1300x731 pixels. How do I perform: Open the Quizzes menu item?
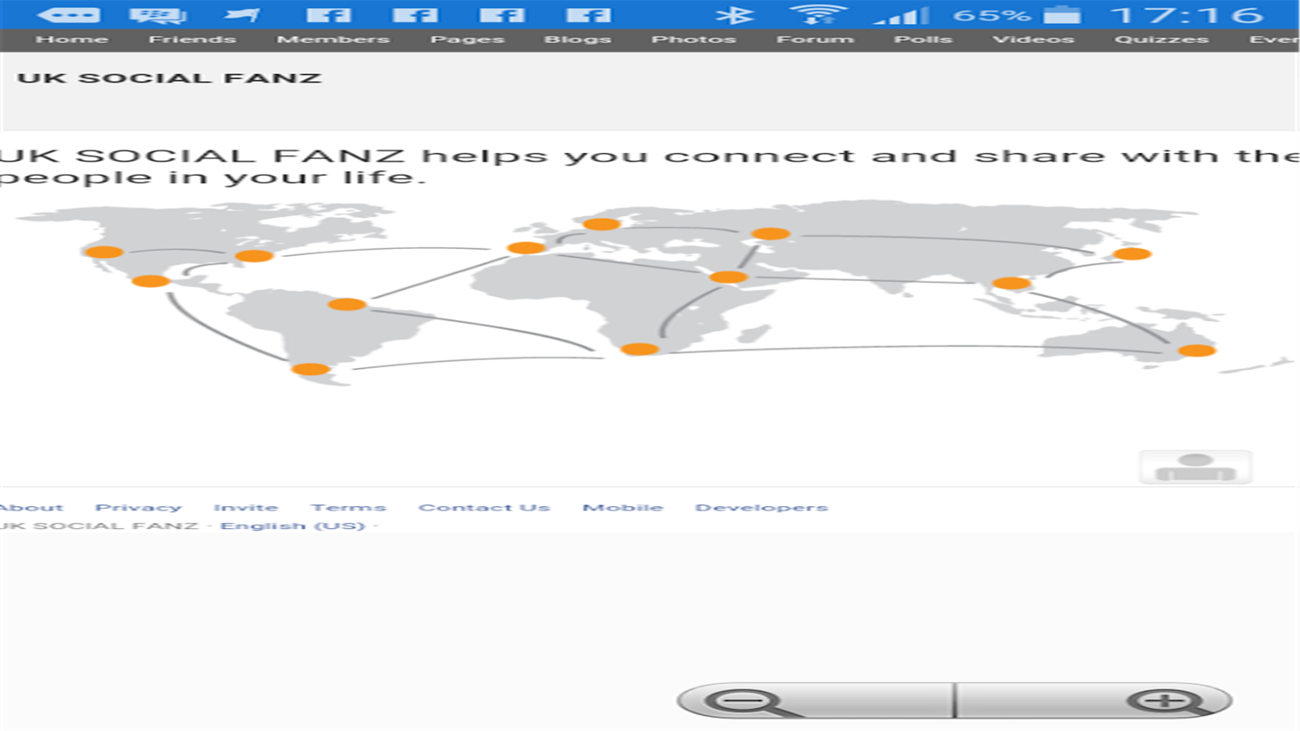[x=1161, y=39]
